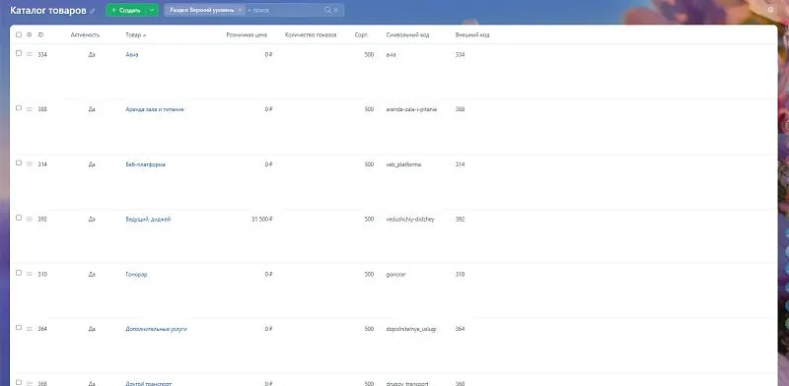The image size is (789, 386).
Task: Click sort value 500 in Гонорар row
Action: (x=369, y=275)
